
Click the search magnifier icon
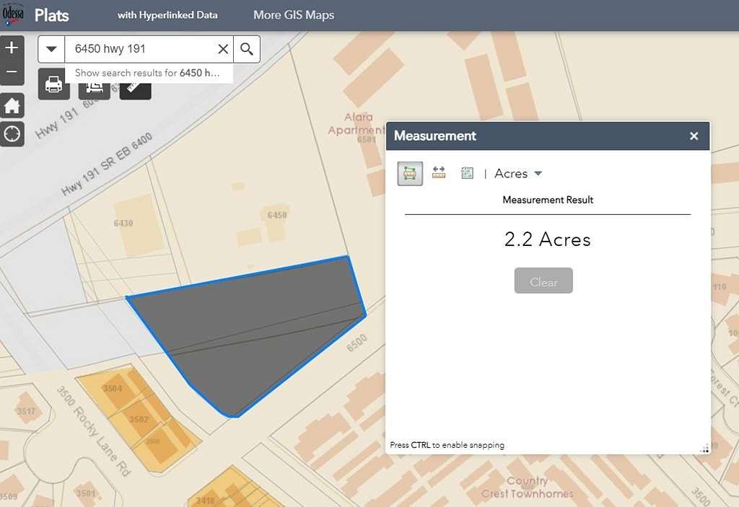245,49
